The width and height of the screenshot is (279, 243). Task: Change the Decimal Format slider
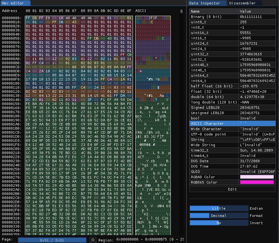(x=219, y=216)
